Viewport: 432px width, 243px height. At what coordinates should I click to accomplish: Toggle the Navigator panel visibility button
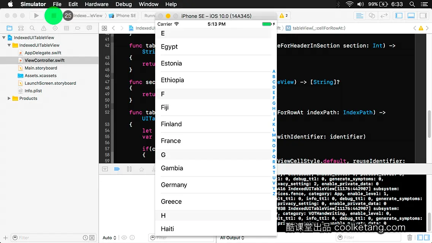coord(399,16)
